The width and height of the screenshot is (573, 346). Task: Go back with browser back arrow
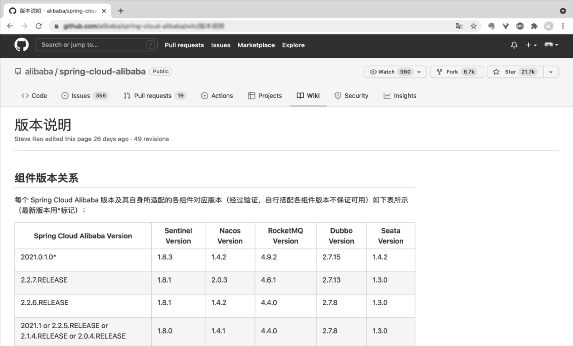[x=10, y=26]
